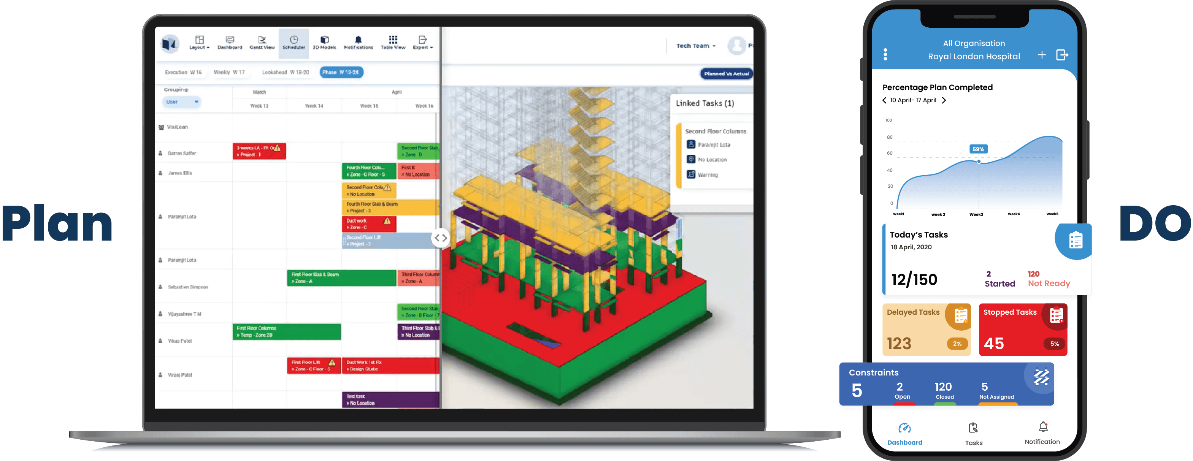Click the Week 14 column header
The image size is (1193, 461).
click(x=314, y=106)
